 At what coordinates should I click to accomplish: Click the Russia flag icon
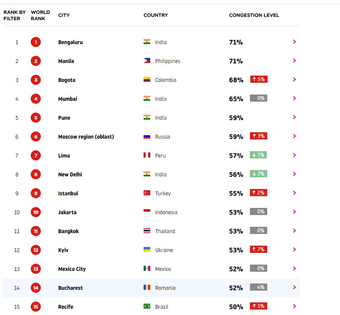pos(147,136)
